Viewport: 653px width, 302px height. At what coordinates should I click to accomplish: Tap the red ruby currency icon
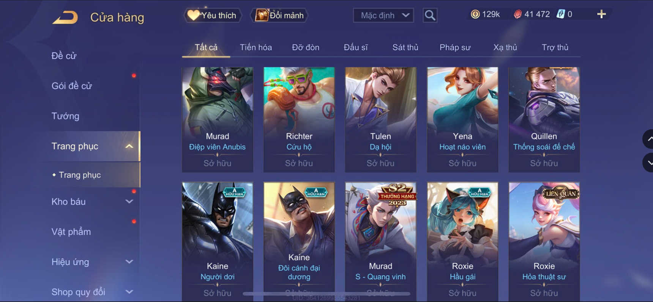(x=517, y=14)
